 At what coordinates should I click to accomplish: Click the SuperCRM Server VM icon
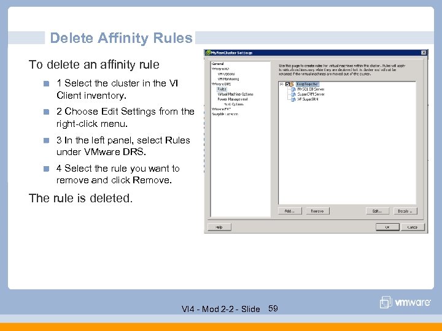(x=293, y=94)
